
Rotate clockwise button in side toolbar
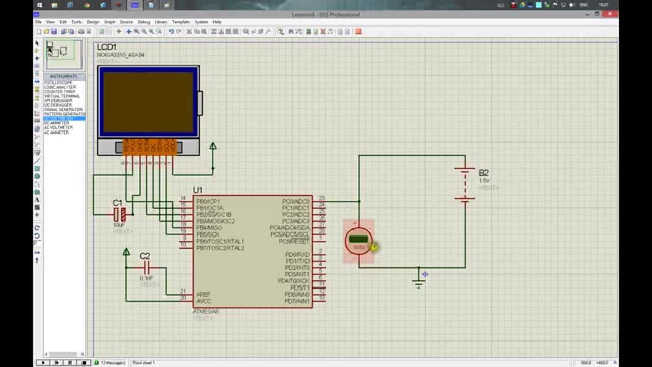37,228
